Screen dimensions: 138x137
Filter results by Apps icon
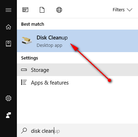[25, 10]
